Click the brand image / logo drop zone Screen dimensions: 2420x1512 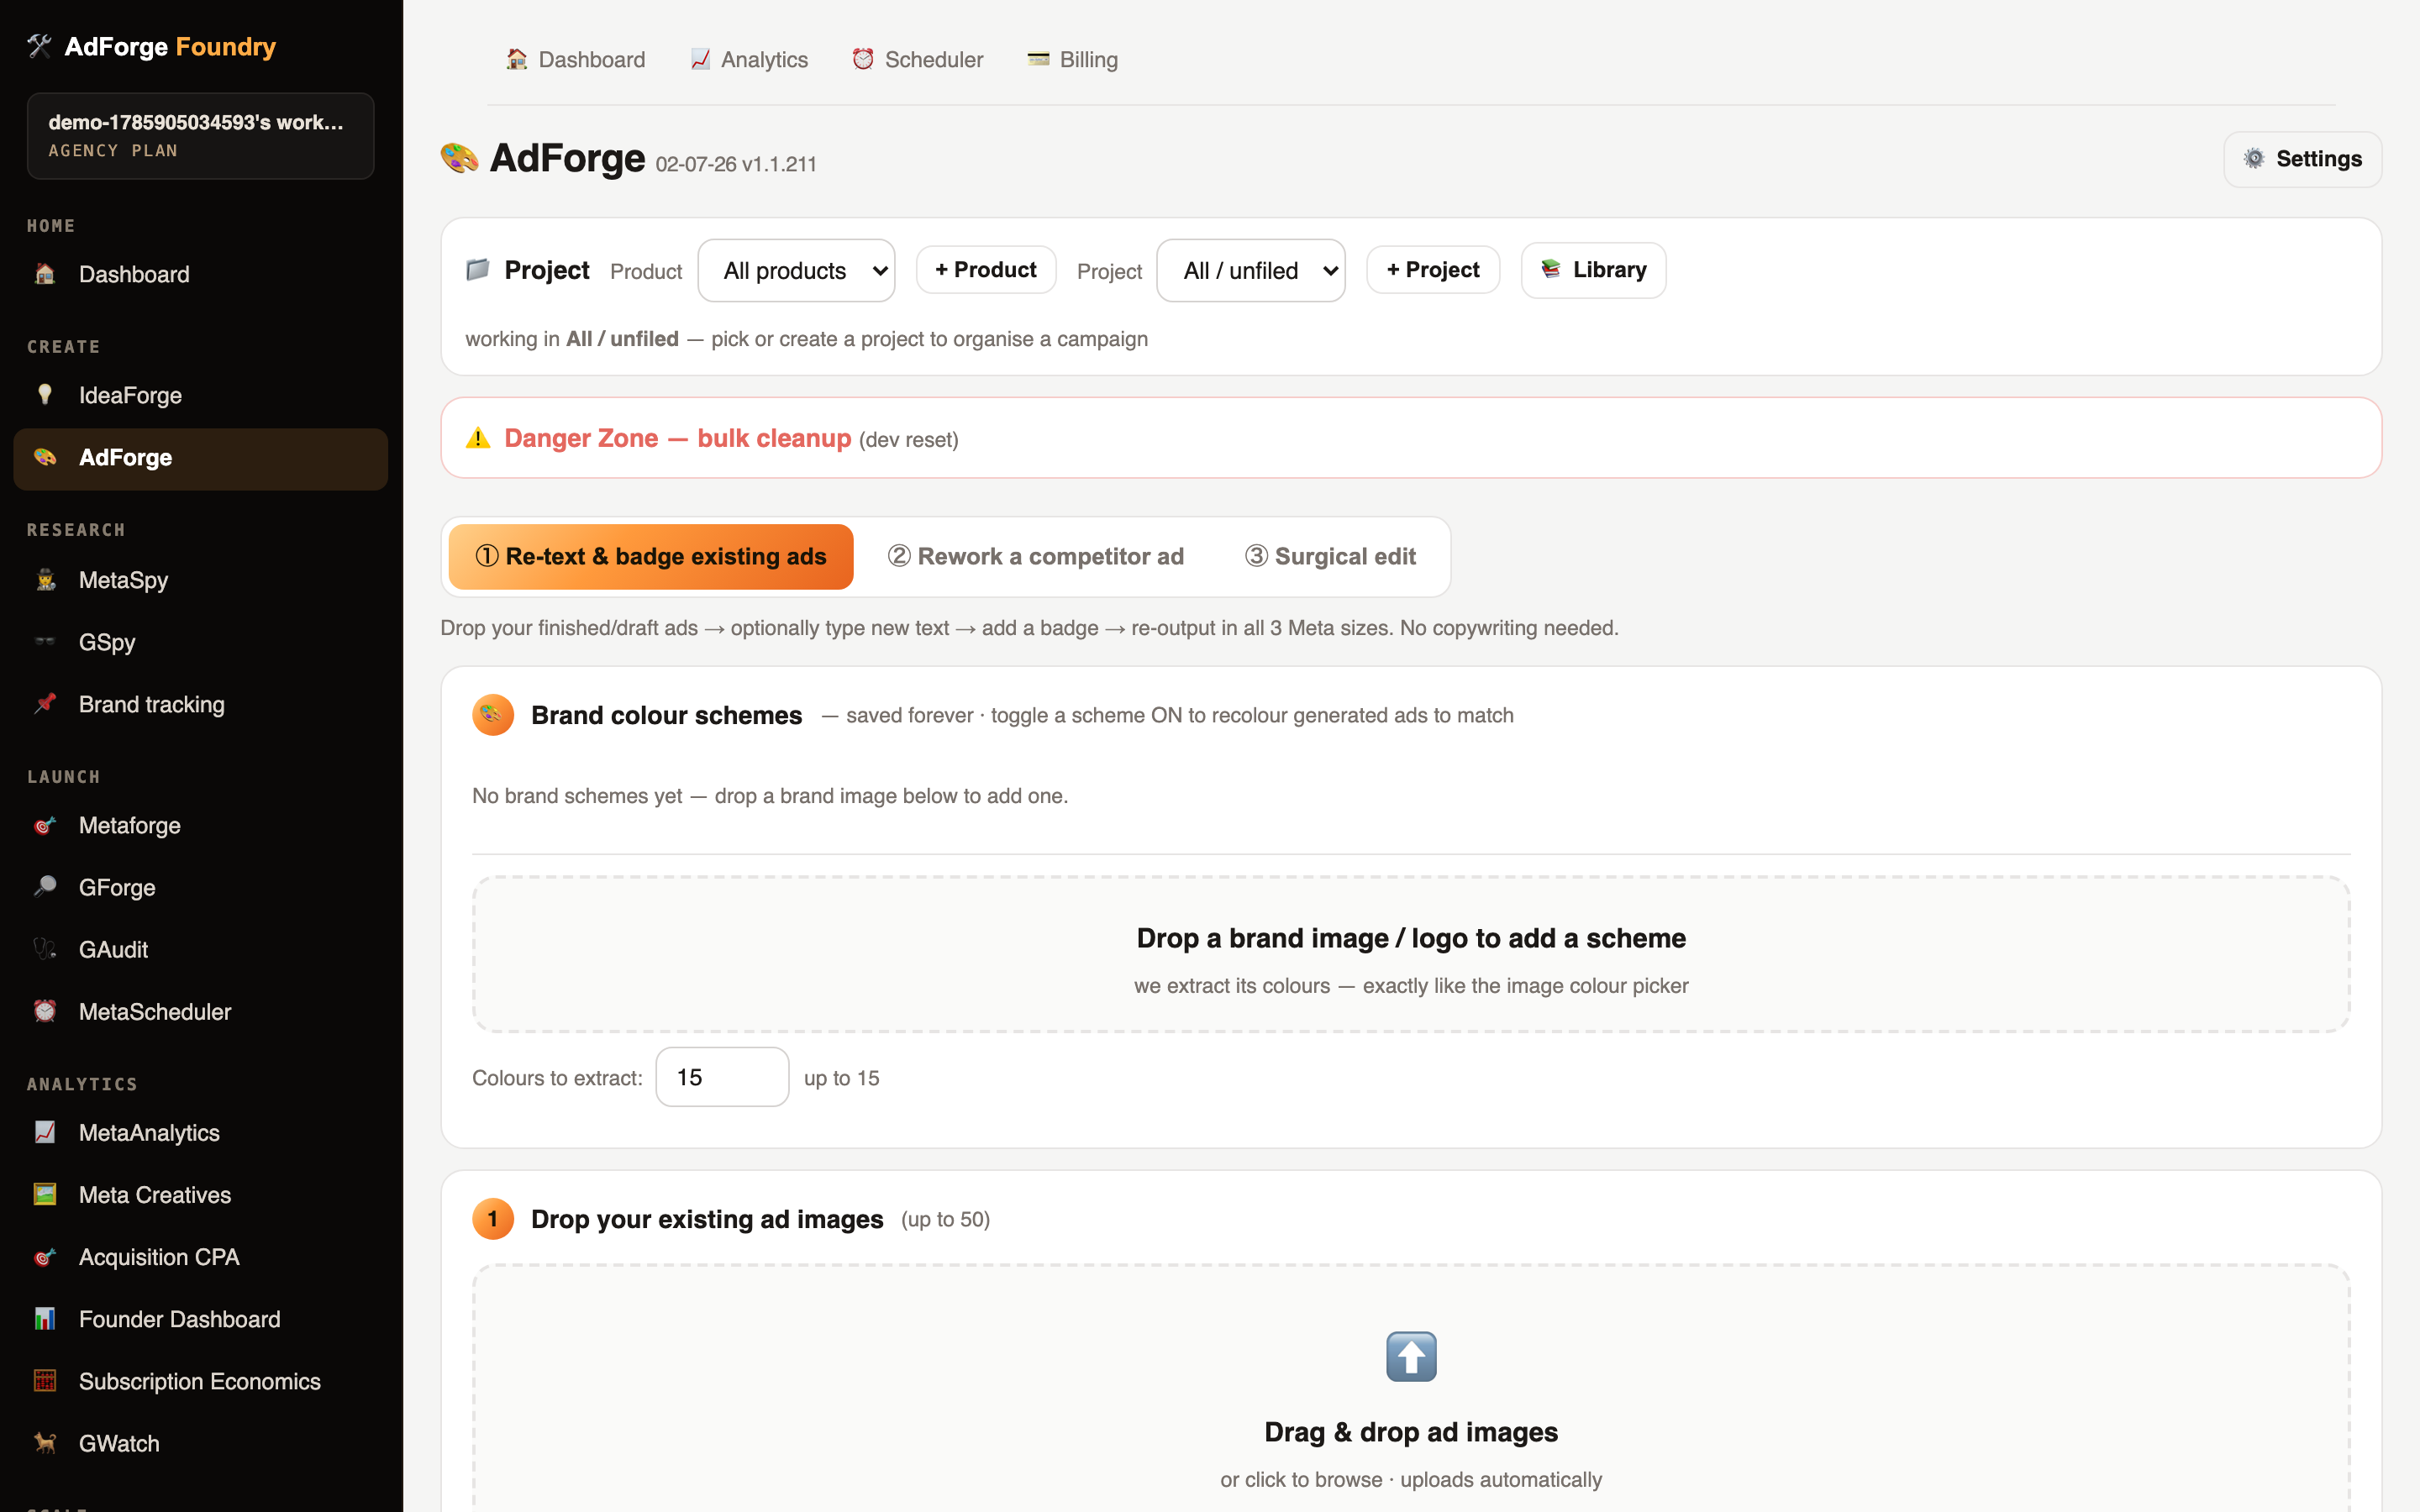1411,955
